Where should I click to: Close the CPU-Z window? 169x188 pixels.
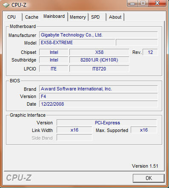pyautogui.click(x=157, y=3)
